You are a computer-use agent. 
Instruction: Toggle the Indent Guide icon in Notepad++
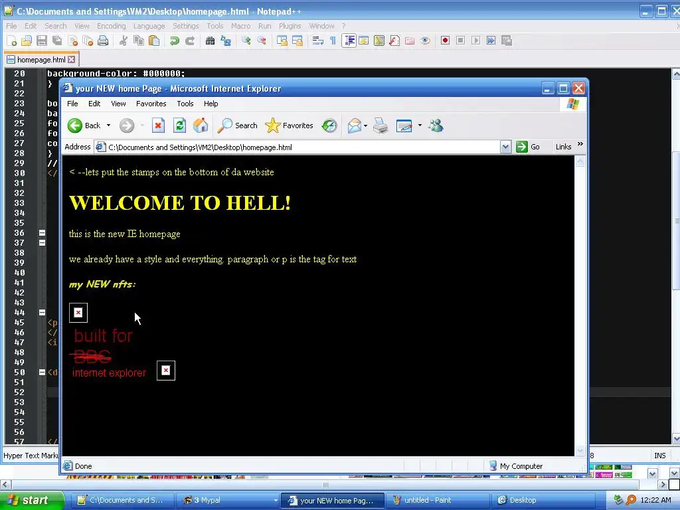(x=349, y=41)
